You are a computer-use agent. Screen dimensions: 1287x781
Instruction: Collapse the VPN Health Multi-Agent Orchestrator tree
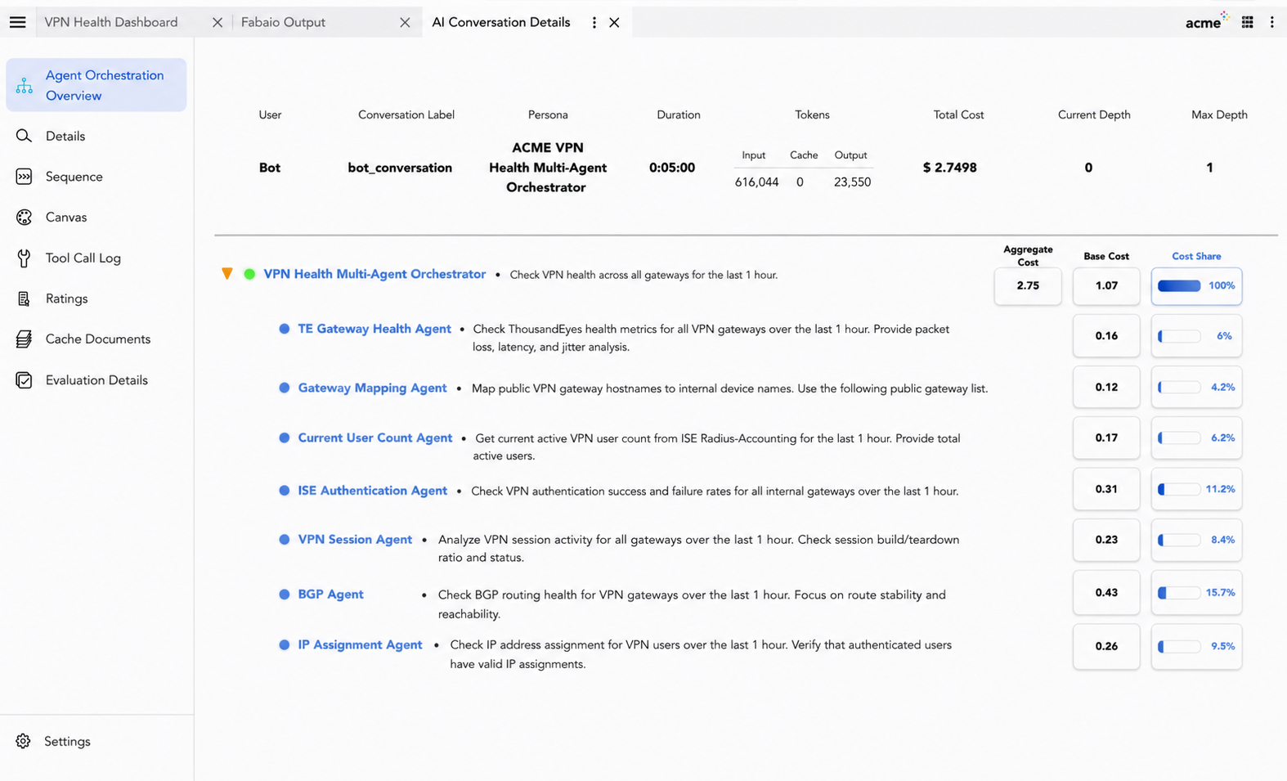tap(227, 274)
